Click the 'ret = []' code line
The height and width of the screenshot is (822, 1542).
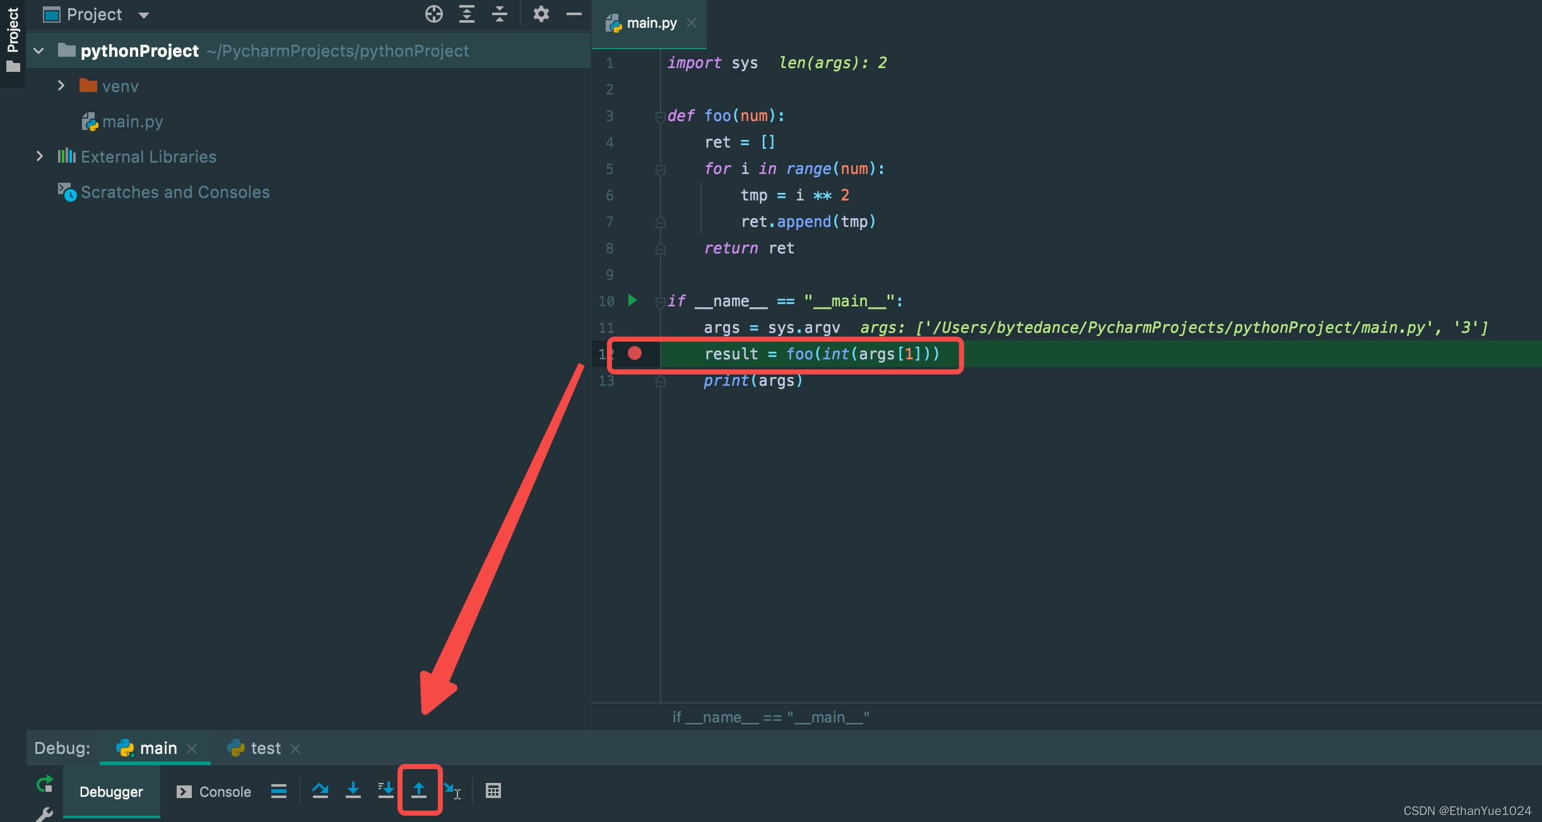[x=739, y=142]
